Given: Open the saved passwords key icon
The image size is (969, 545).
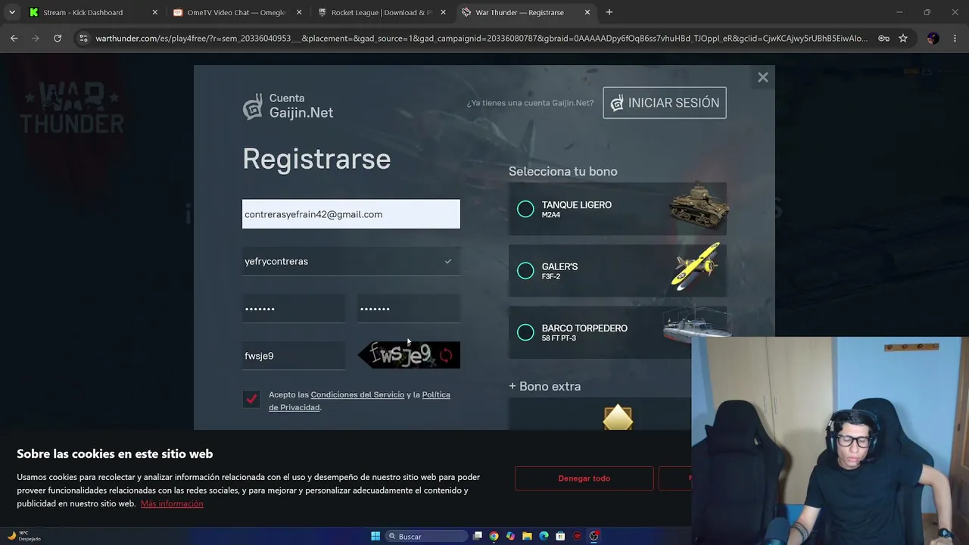Looking at the screenshot, I should 883,38.
